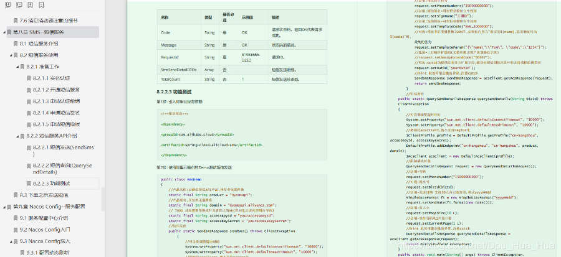Go to bookmark 8.1 短信服务介绍

pos(39,44)
